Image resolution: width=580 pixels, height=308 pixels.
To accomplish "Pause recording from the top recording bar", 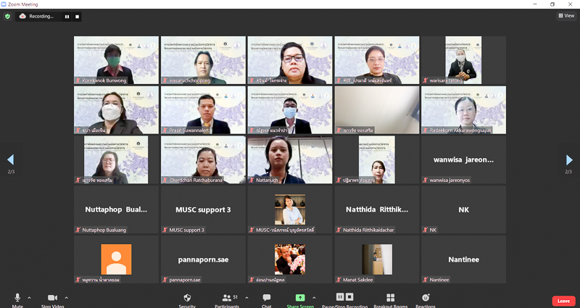I will (67, 16).
